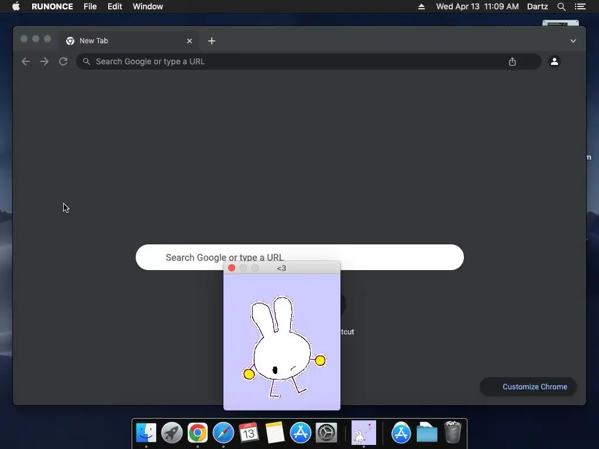Image resolution: width=599 pixels, height=449 pixels.
Task: Open a new Chrome tab with plus
Action: pos(212,41)
